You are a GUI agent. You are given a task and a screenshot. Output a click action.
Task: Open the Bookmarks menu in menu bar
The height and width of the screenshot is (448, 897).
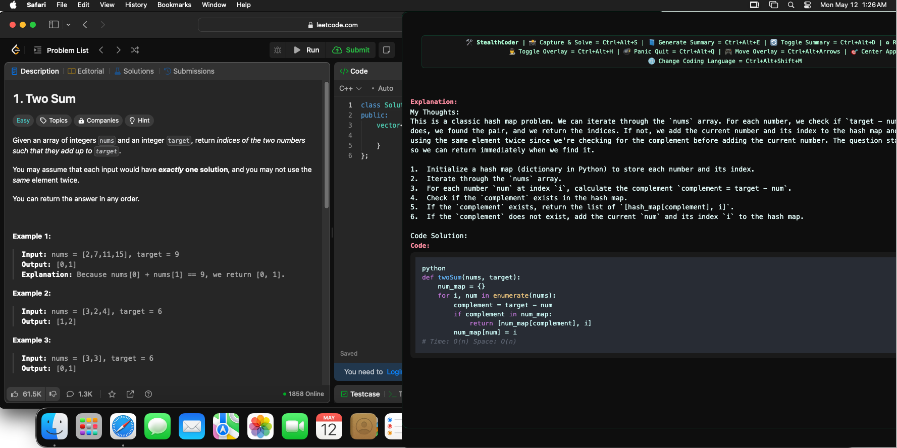(174, 5)
